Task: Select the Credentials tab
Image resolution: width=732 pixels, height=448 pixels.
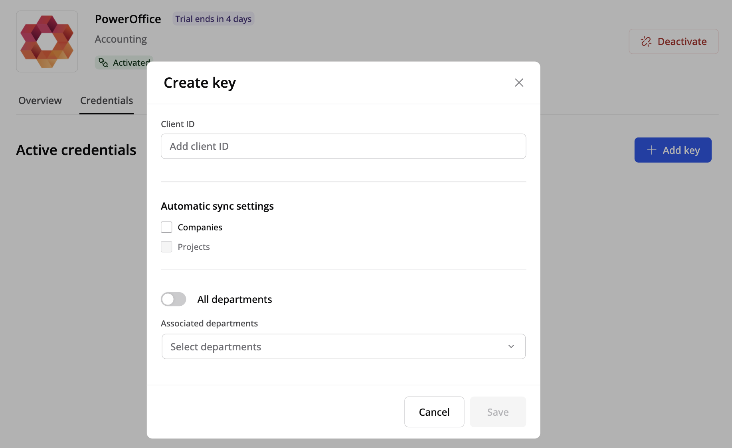Action: click(x=107, y=100)
